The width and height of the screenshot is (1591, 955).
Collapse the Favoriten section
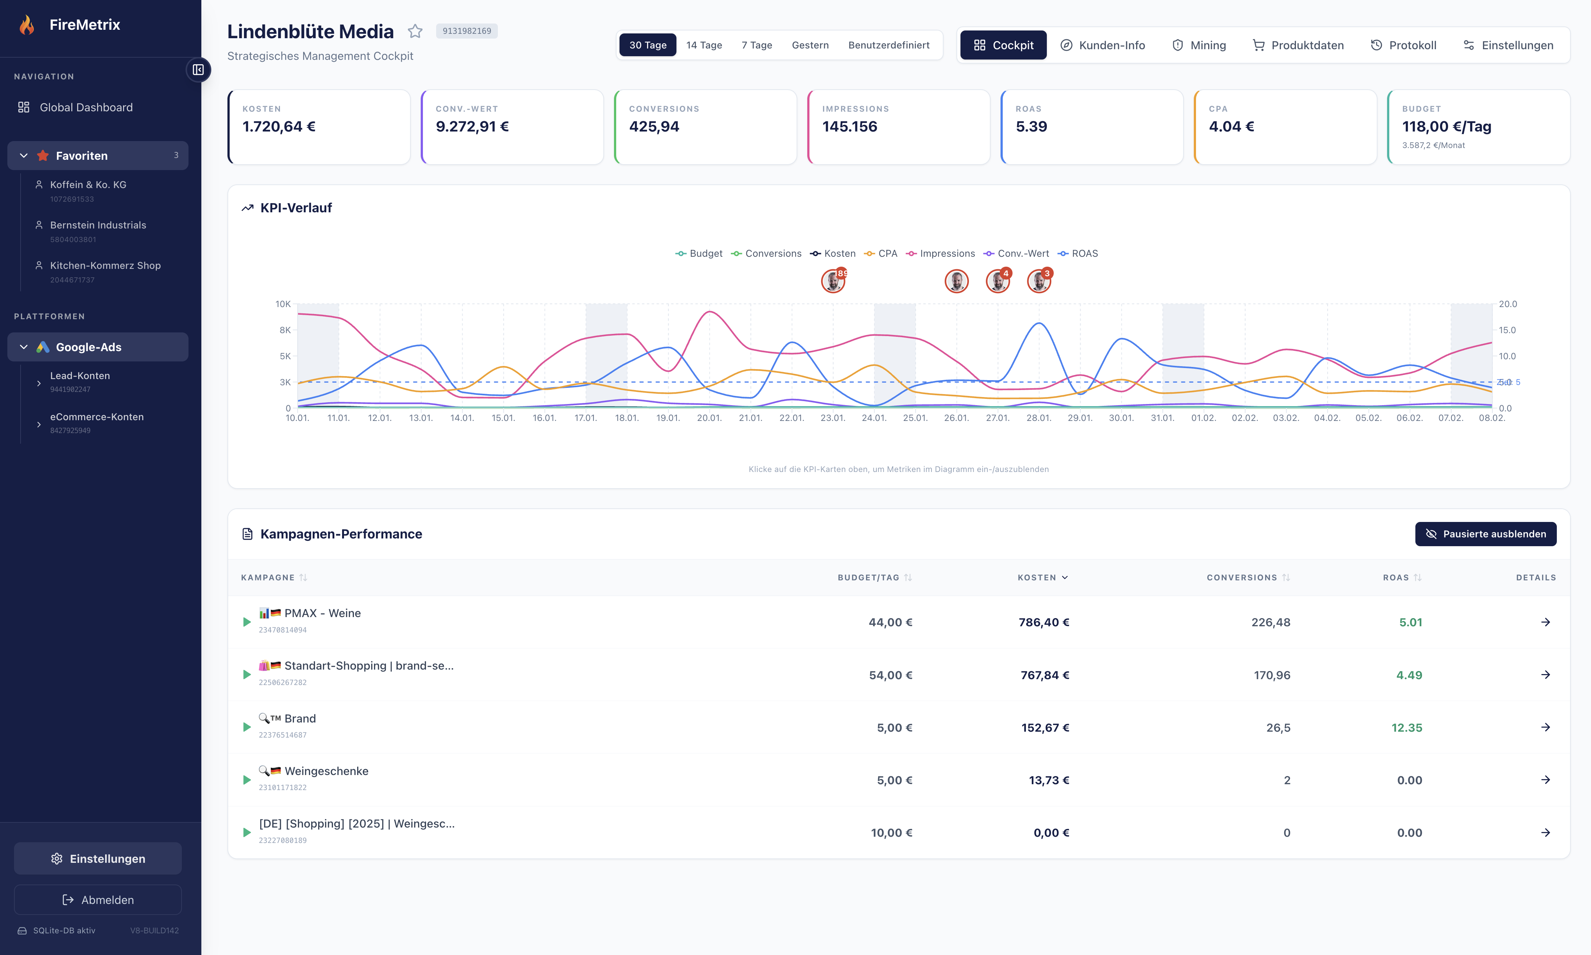tap(24, 156)
